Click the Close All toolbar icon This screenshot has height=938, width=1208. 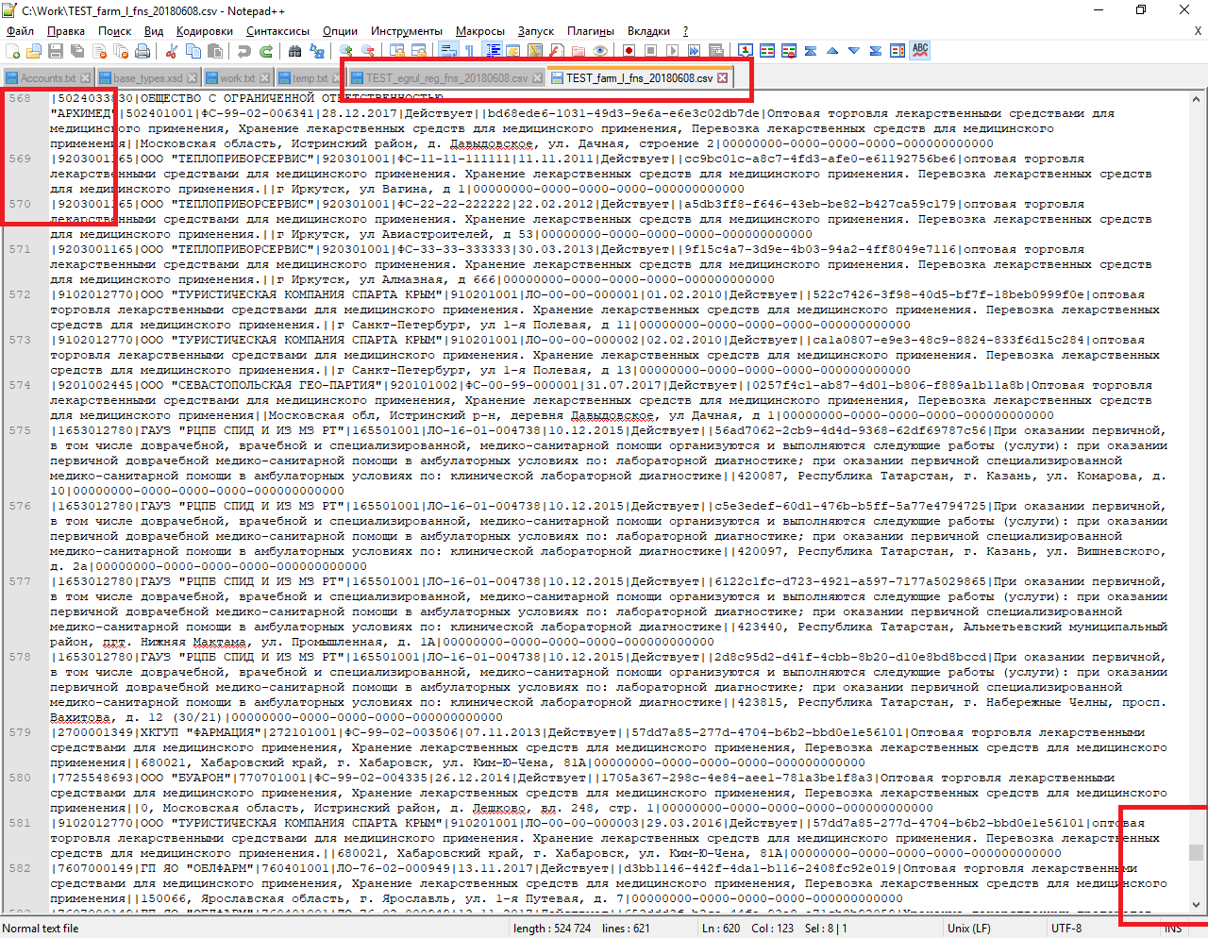click(122, 51)
